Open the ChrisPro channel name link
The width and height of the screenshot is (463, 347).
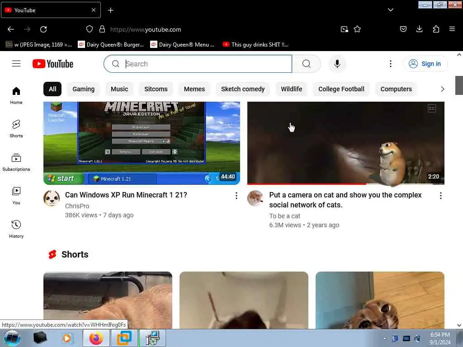click(77, 206)
